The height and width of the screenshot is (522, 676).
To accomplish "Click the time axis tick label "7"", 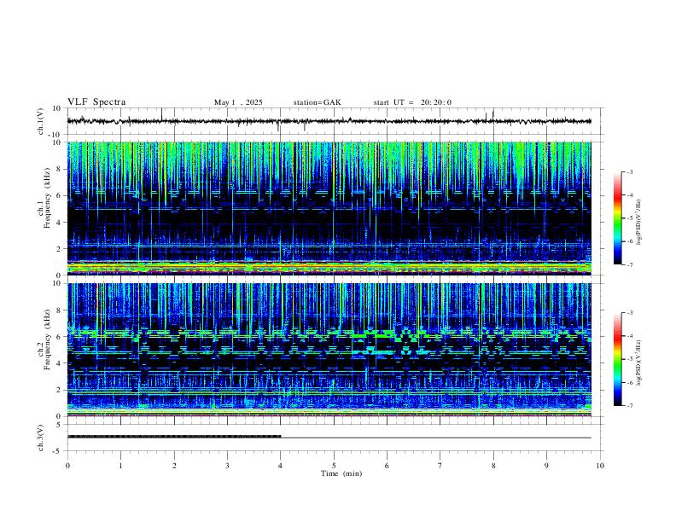I will coord(440,466).
